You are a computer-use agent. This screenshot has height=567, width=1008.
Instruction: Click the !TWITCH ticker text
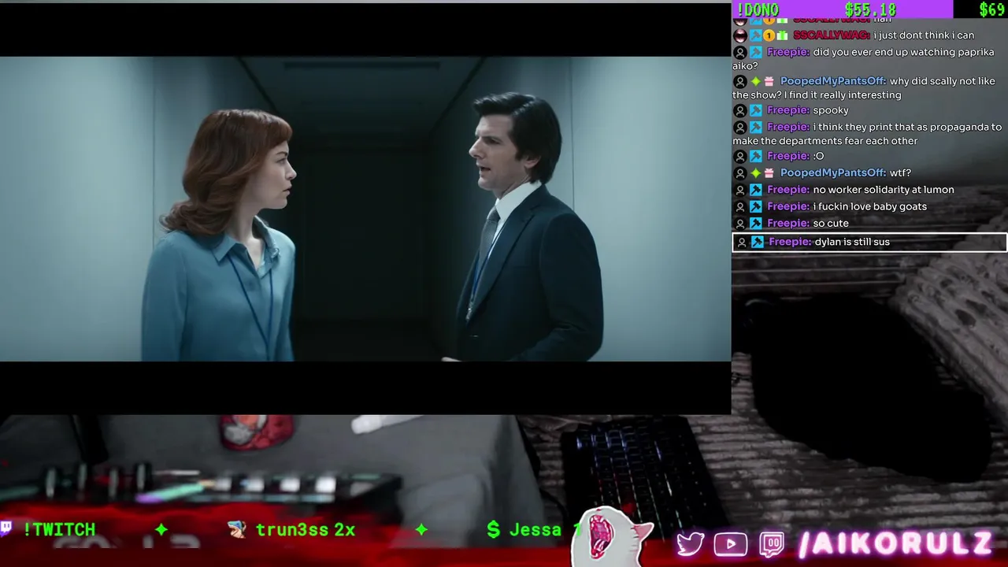[x=59, y=530]
